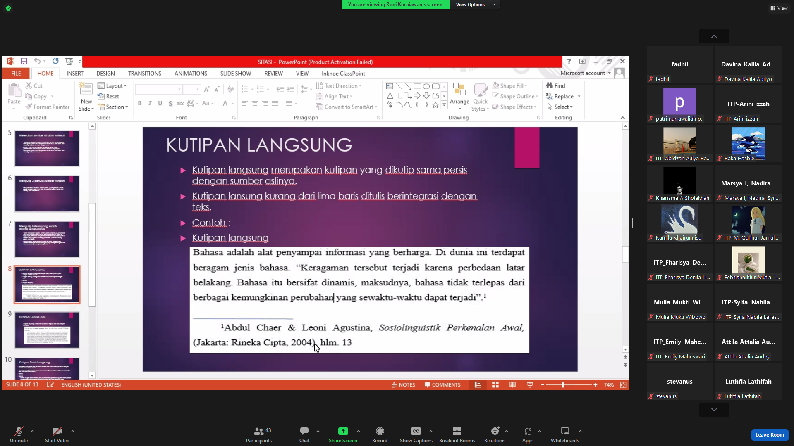
Task: Switch to Normal view in status bar
Action: [x=478, y=385]
